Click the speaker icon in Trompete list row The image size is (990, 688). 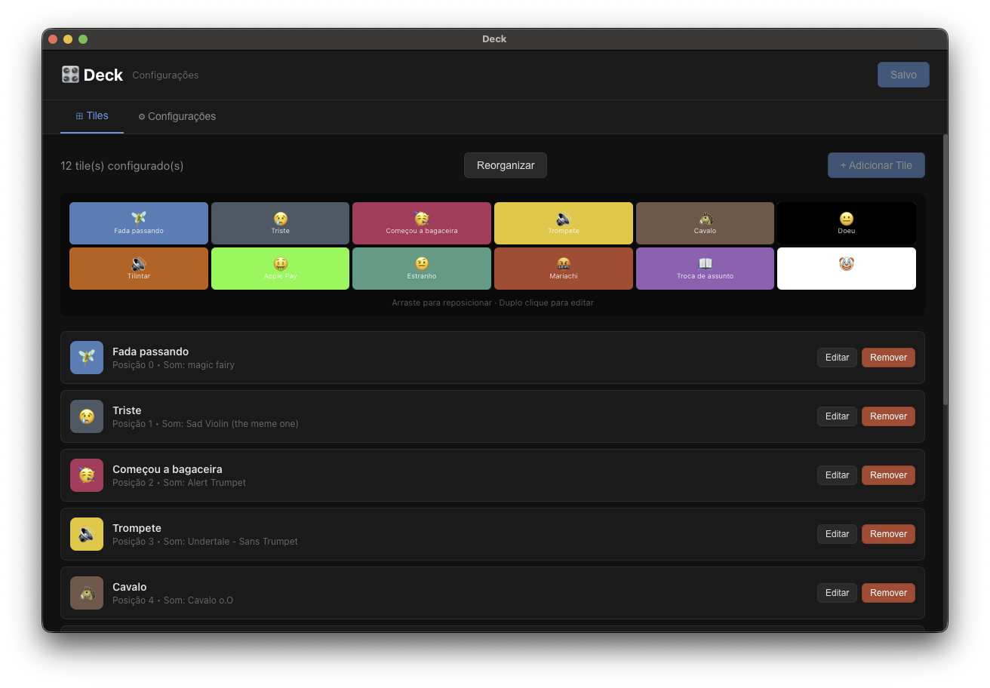[87, 534]
